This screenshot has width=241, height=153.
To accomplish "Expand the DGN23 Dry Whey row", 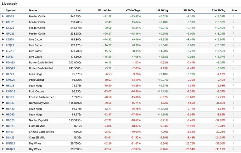I will [3, 143].
